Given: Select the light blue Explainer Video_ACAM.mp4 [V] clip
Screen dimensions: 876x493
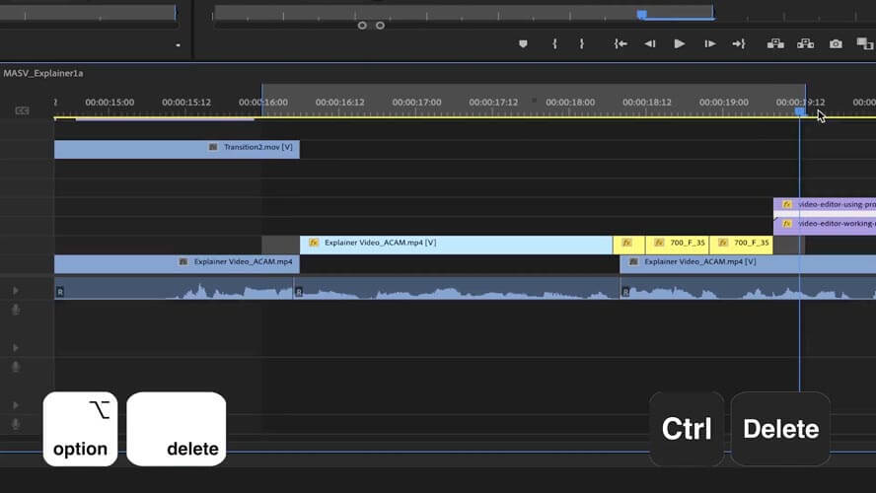Looking at the screenshot, I should (456, 246).
